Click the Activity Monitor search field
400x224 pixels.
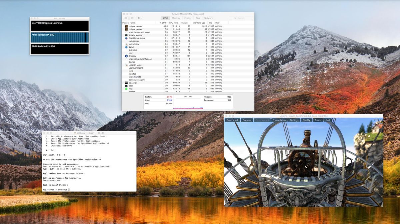pos(241,18)
